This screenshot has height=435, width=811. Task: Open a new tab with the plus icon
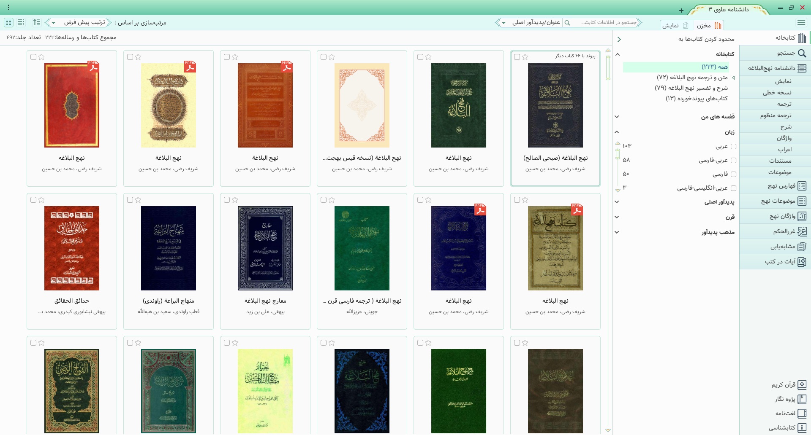[681, 10]
